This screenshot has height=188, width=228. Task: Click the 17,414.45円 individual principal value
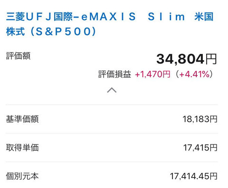coord(193,176)
